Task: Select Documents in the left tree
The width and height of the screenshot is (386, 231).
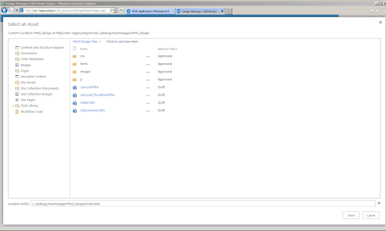Action: (x=28, y=54)
